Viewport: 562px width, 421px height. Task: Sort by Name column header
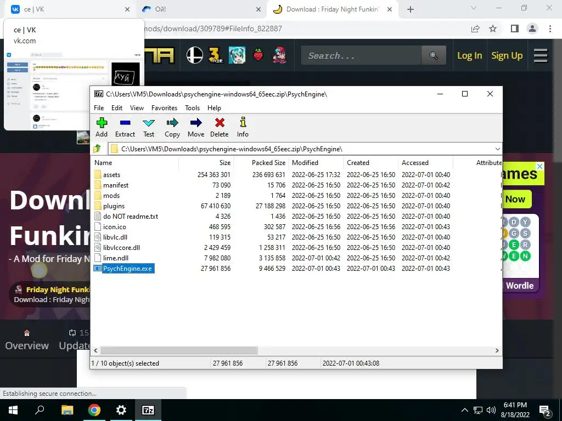(x=136, y=162)
